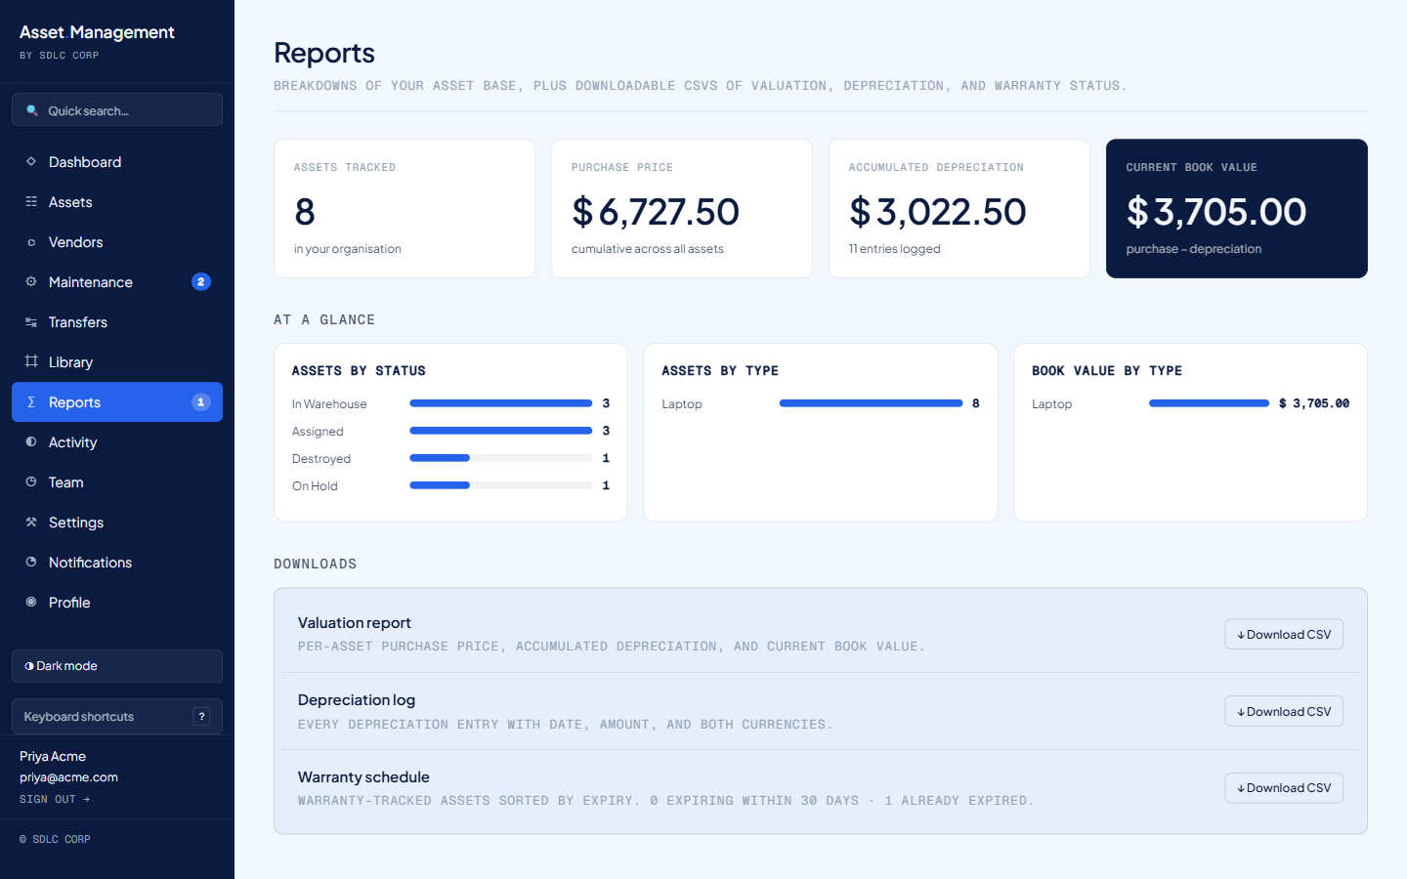
Task: Navigate to Maintenance
Action: click(x=117, y=281)
